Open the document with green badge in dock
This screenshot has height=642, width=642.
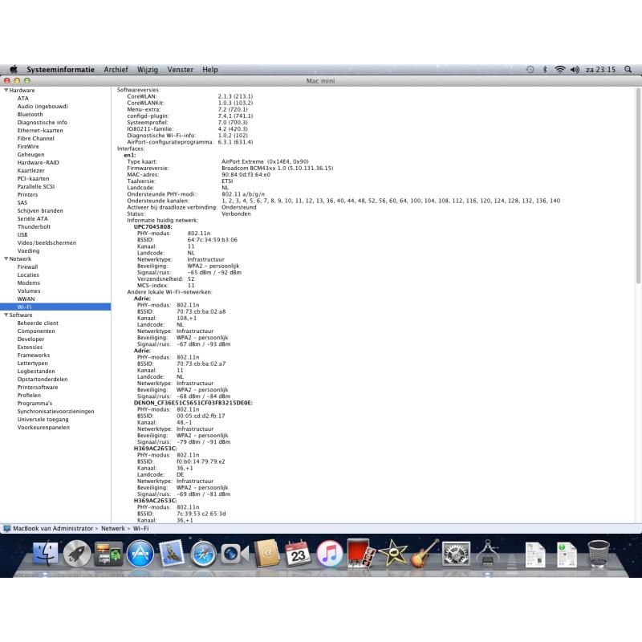(x=567, y=555)
